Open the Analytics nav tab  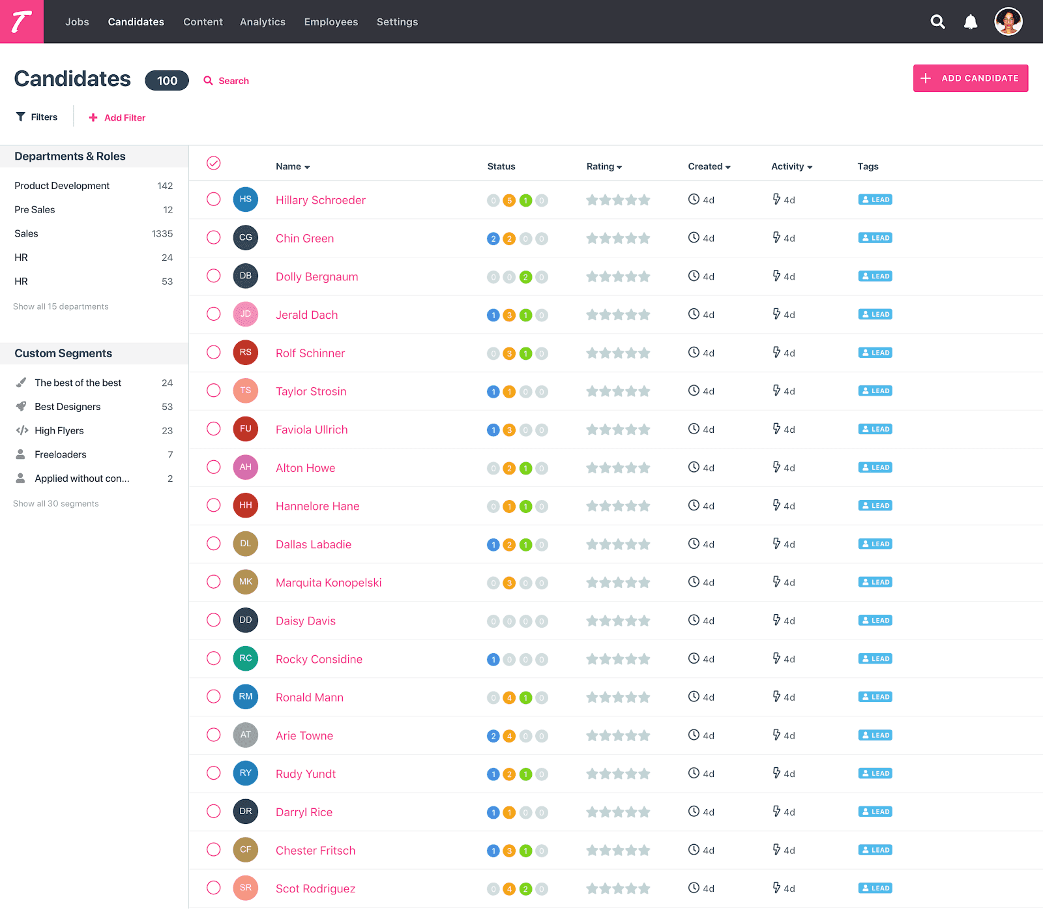263,22
